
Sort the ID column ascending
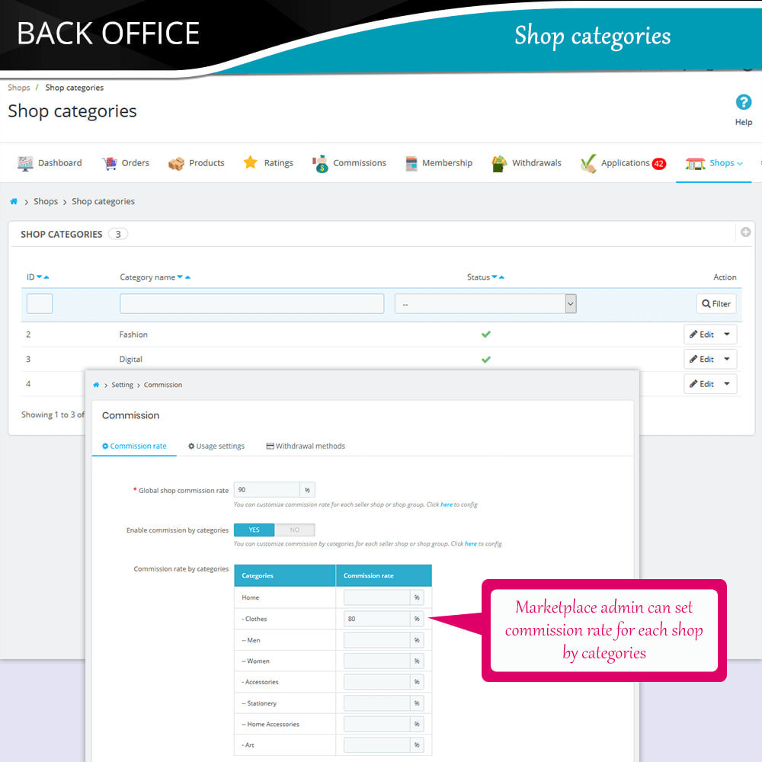click(46, 277)
